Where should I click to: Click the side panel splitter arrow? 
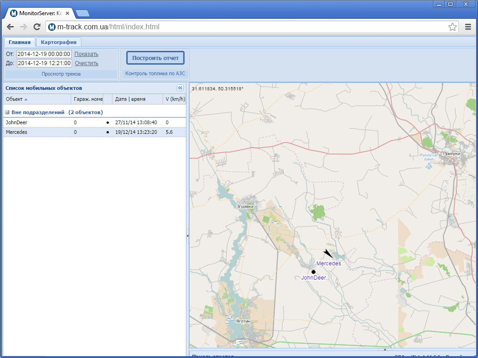tap(187, 236)
